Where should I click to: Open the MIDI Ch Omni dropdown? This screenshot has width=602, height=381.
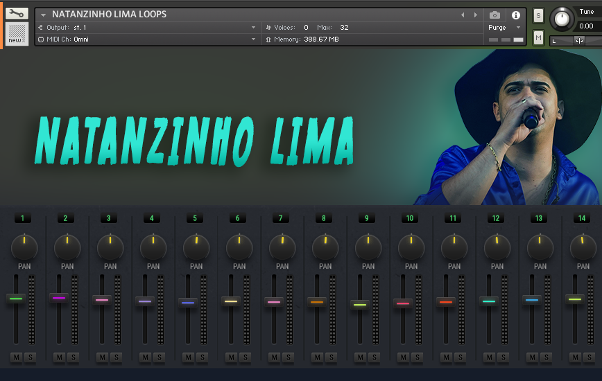click(x=253, y=39)
